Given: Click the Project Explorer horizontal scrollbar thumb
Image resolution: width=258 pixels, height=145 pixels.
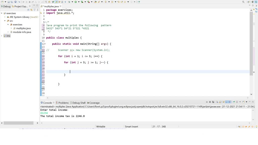Looking at the screenshot, I should (18, 123).
